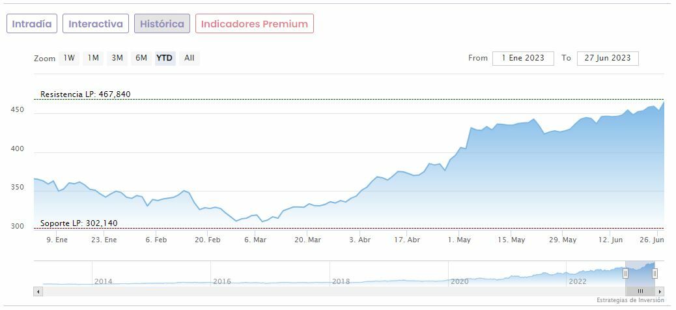676x310 pixels.
Task: Select the Histórica tab
Action: click(x=162, y=23)
